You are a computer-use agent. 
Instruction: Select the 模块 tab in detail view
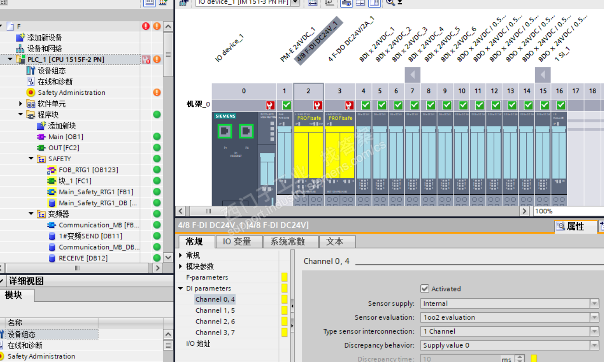(17, 296)
